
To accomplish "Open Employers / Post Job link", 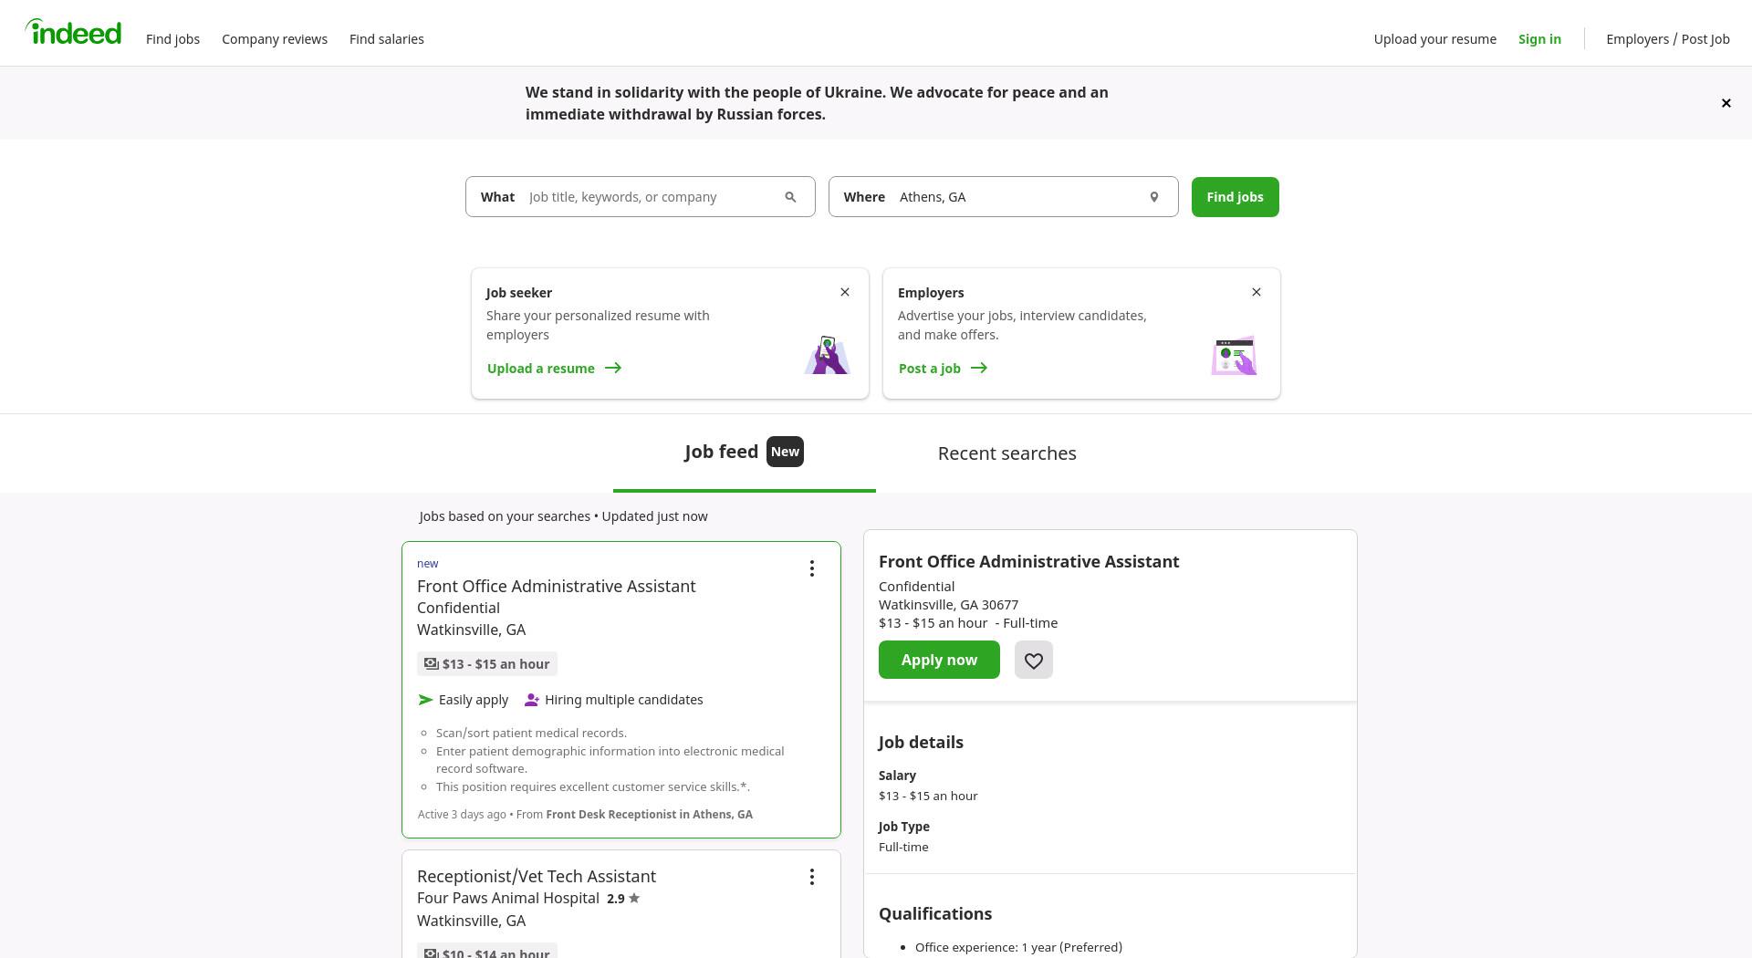I will click(x=1668, y=39).
